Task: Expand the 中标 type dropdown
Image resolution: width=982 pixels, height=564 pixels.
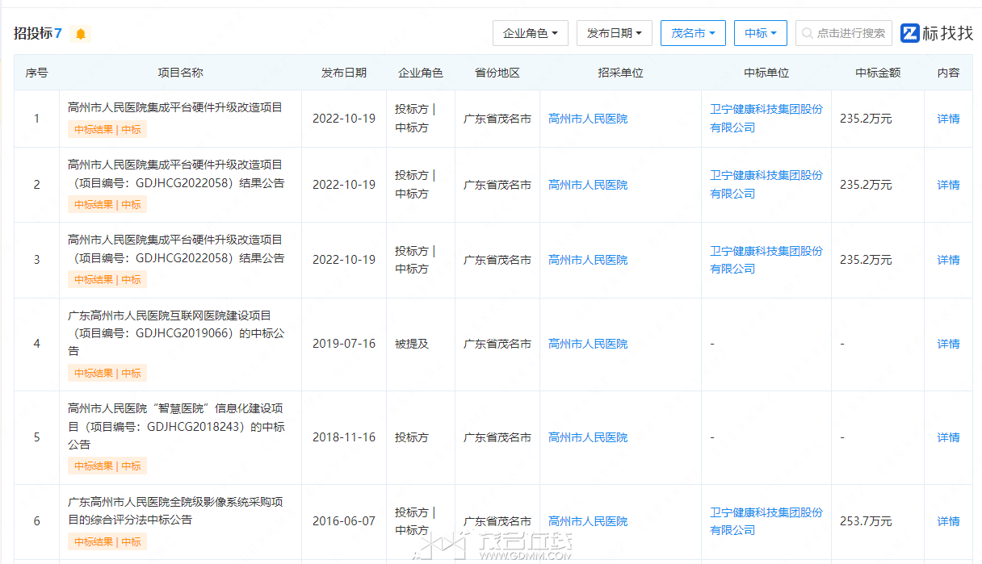Action: [761, 33]
